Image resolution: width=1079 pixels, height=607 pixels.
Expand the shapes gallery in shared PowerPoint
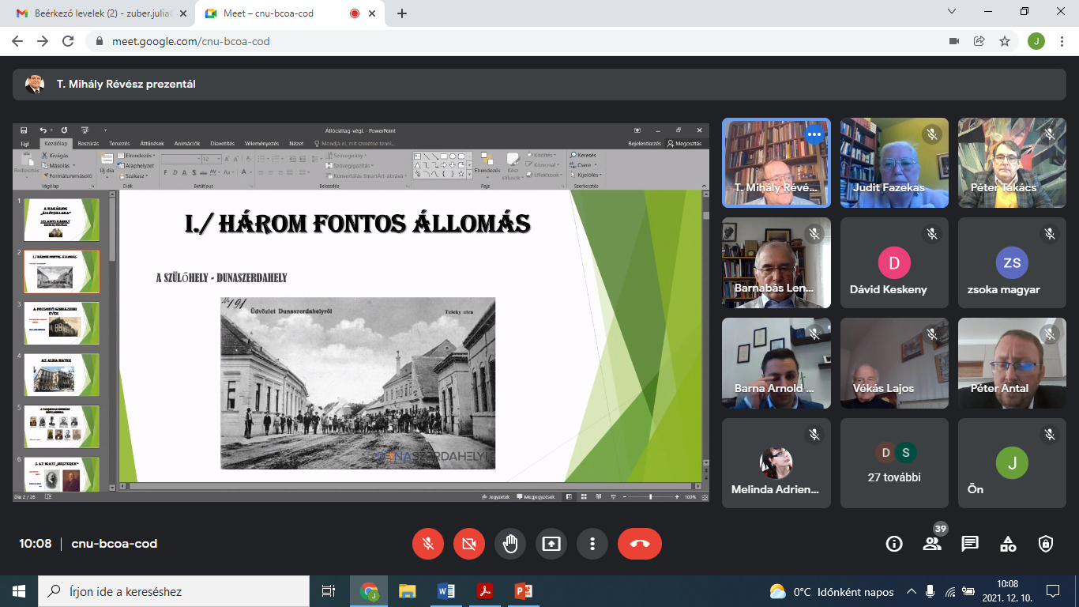click(x=470, y=175)
